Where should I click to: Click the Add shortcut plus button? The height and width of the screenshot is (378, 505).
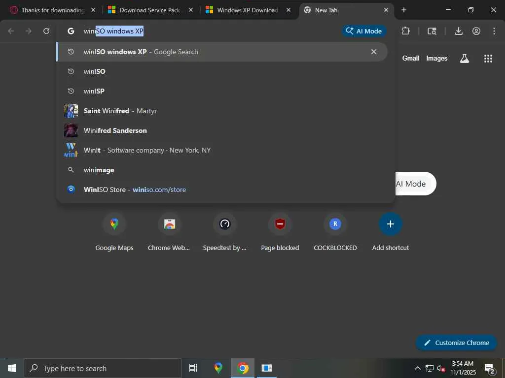click(x=391, y=224)
